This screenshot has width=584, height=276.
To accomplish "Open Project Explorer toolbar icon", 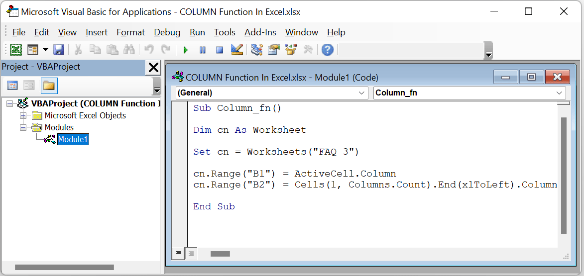I will [x=256, y=49].
